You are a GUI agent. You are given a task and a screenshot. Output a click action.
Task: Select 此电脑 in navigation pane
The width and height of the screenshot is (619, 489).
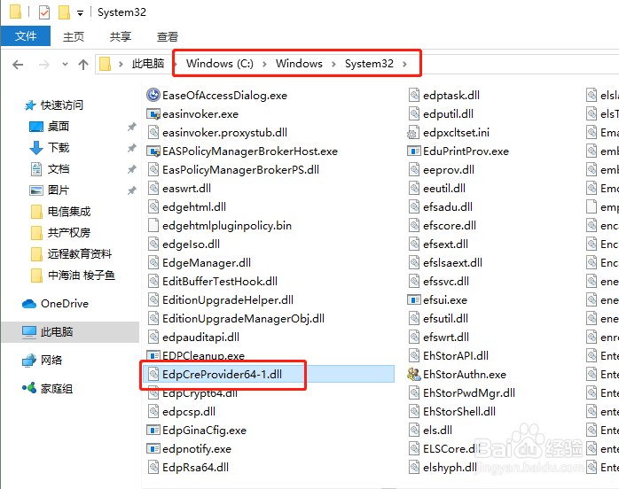point(70,332)
